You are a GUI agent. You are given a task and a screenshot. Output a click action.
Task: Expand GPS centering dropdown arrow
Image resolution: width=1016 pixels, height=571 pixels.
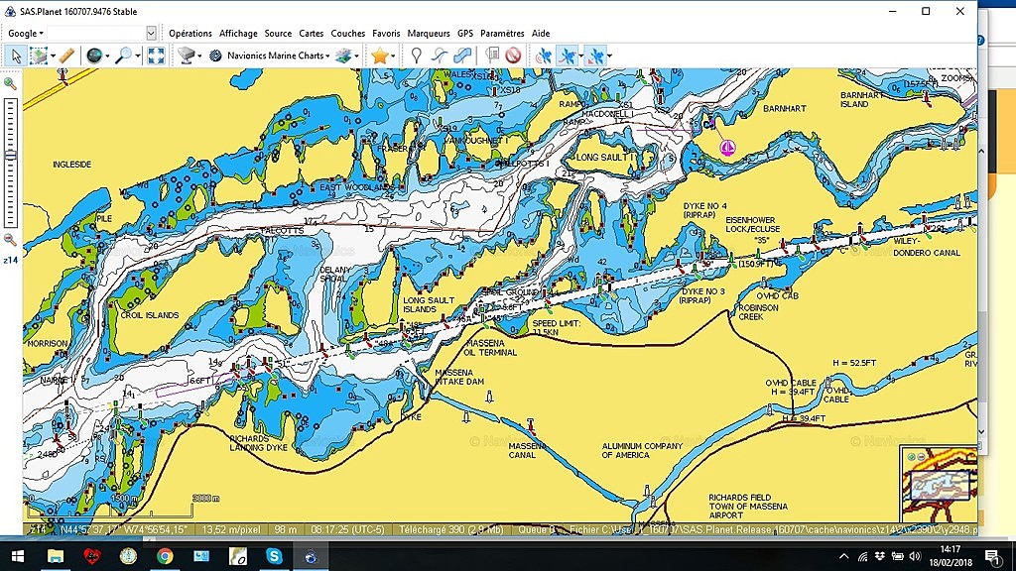coord(609,57)
